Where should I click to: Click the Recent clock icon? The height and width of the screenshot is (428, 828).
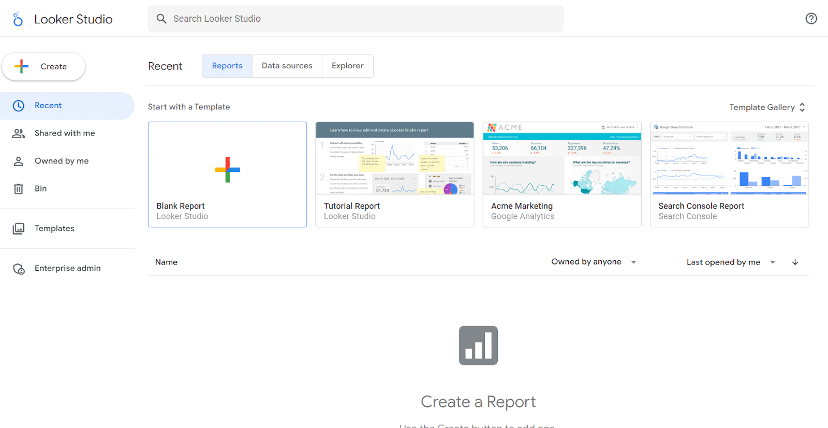point(19,106)
